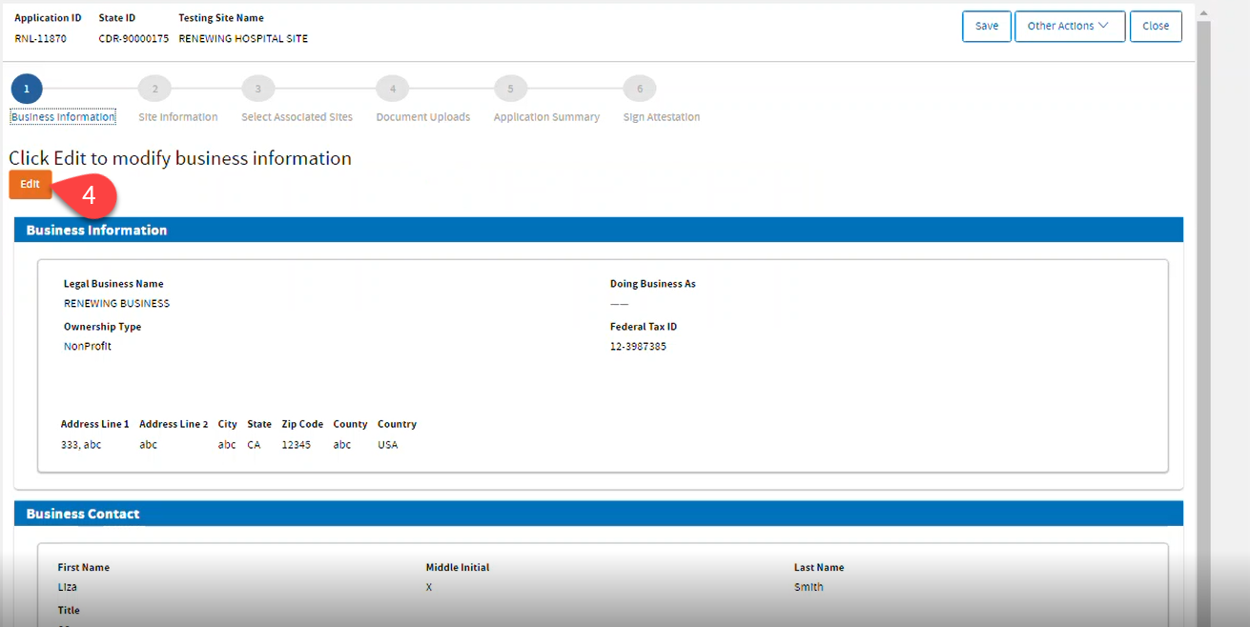The image size is (1250, 627).
Task: Open the Business Information step label
Action: point(63,117)
